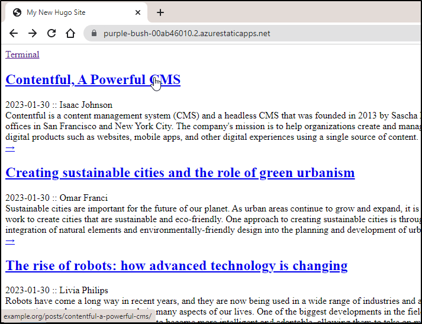The width and height of the screenshot is (422, 324).
Task: Click the text 2023-01-30 :: Isaac Johnson
Action: tap(59, 105)
